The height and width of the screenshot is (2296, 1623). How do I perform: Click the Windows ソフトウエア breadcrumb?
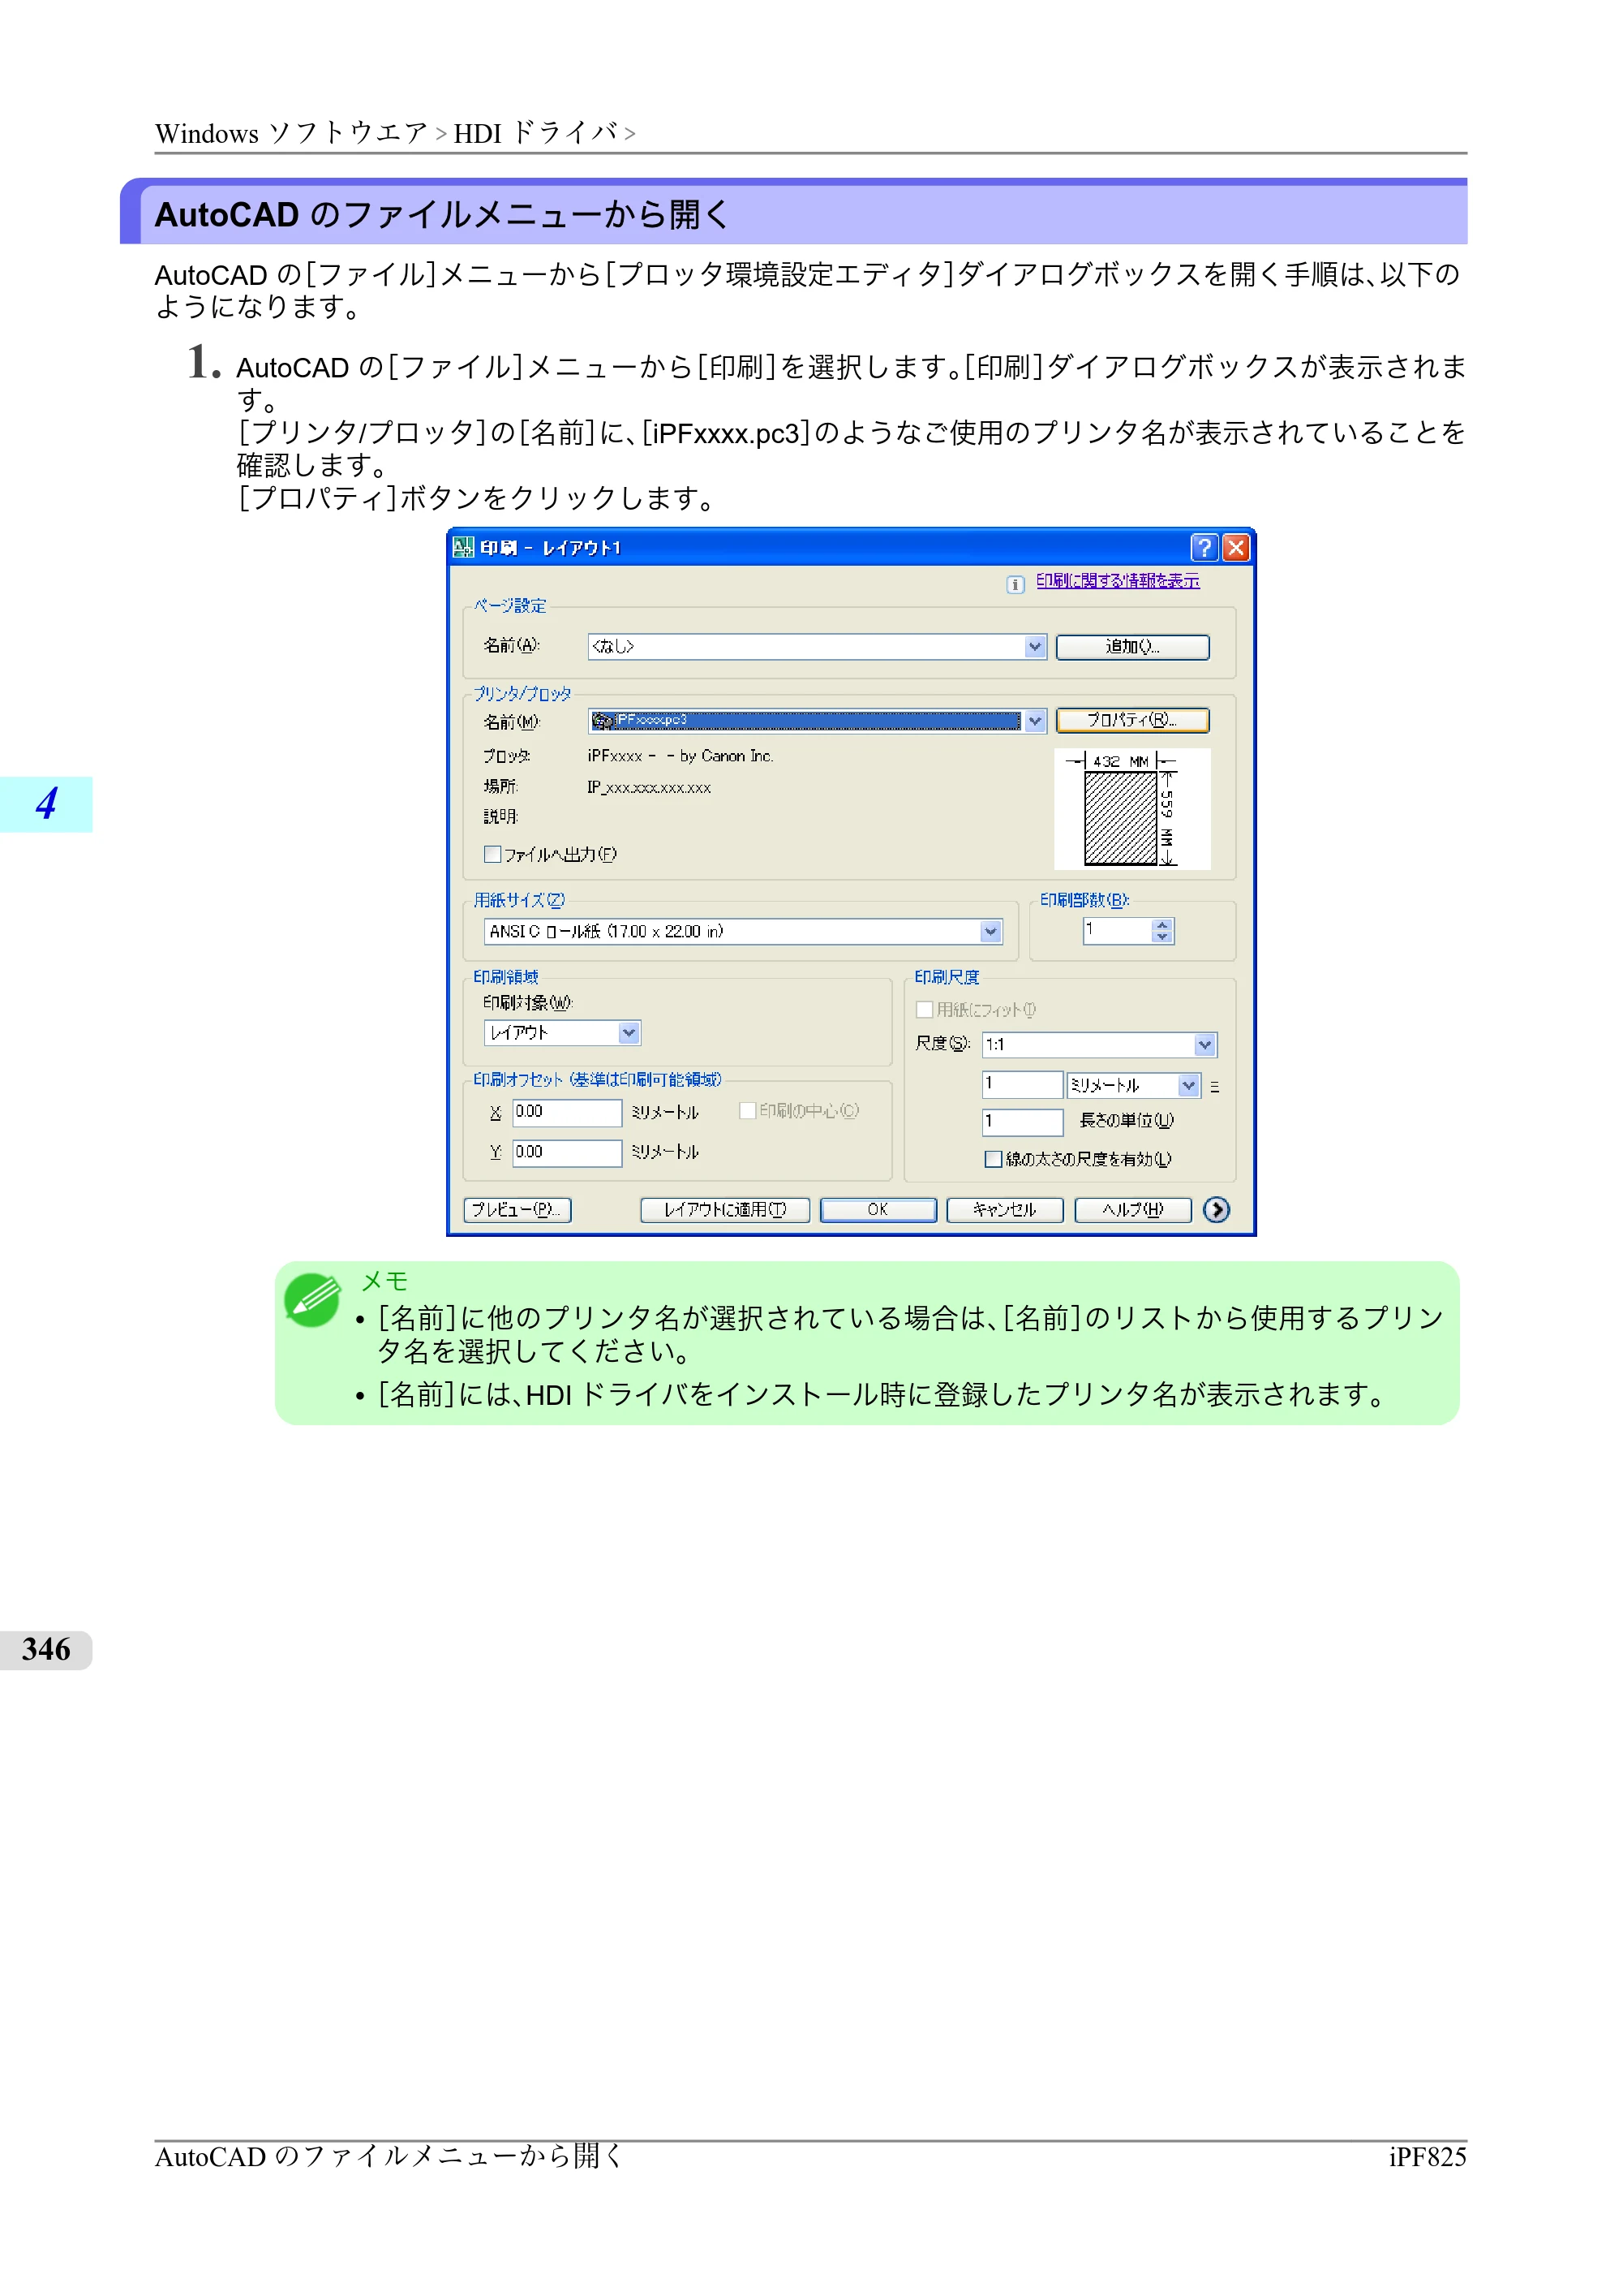292,133
